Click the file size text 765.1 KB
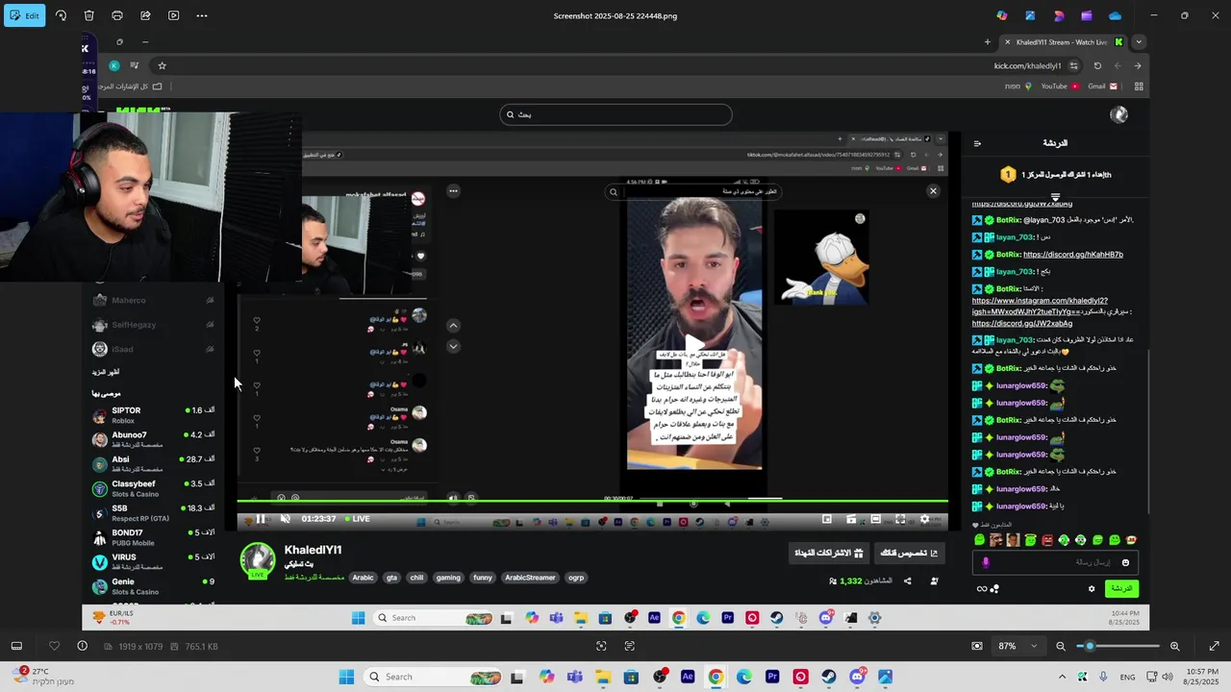This screenshot has height=692, width=1231. 202,647
